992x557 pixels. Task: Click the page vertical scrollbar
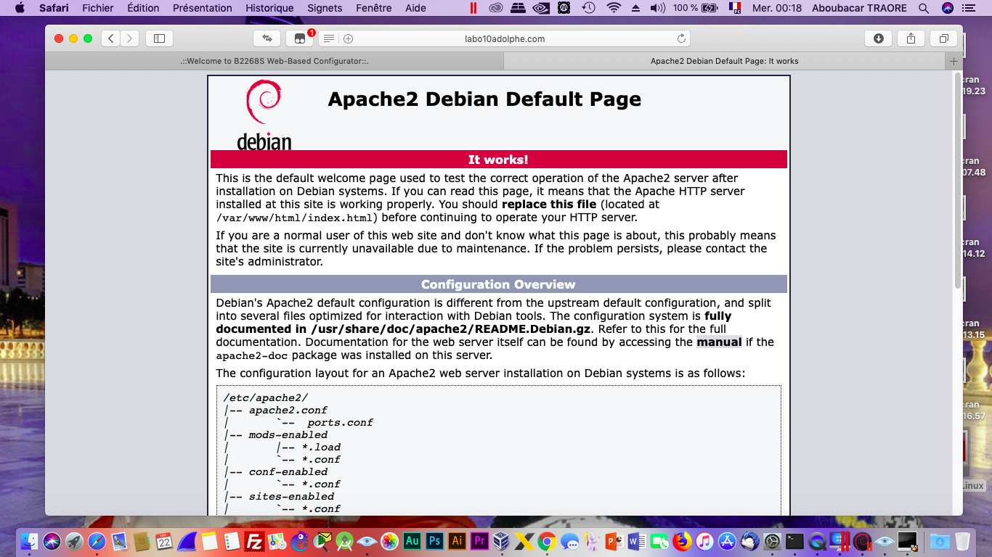(957, 181)
